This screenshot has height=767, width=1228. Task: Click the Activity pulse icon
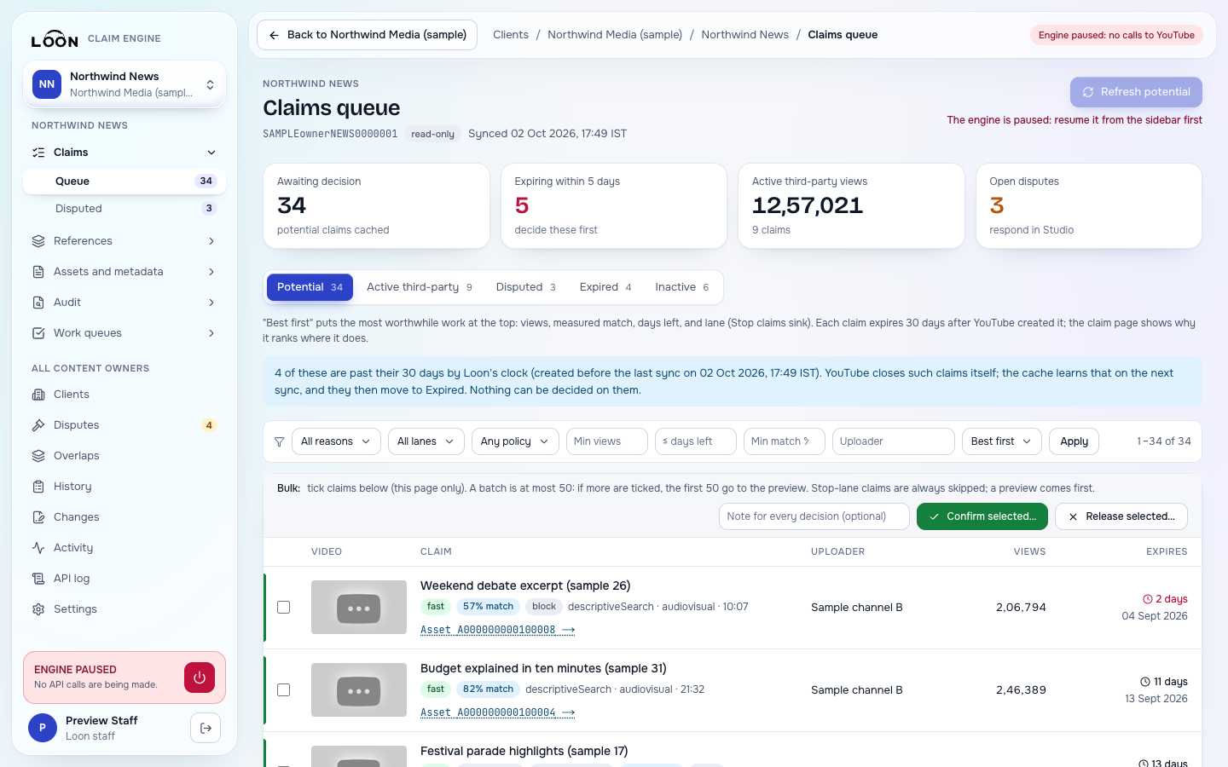(x=38, y=548)
